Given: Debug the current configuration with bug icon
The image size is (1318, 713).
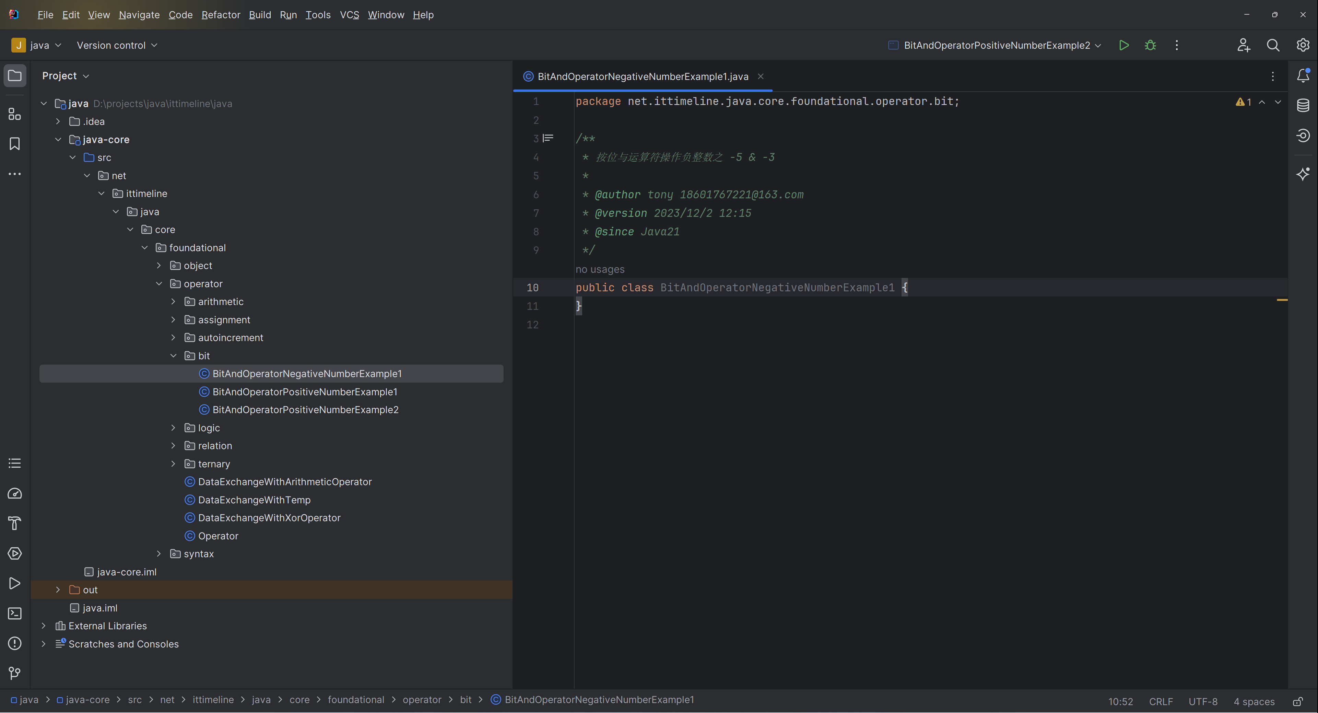Looking at the screenshot, I should point(1150,45).
